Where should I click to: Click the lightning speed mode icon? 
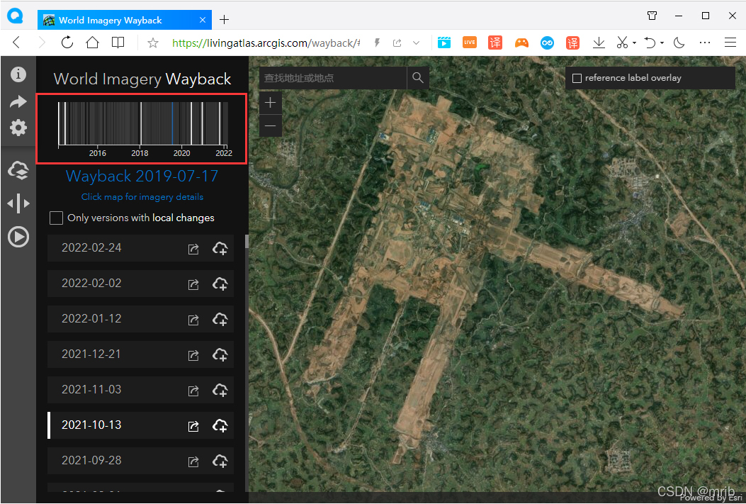pos(378,43)
